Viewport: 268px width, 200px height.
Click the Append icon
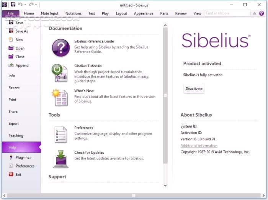click(x=11, y=65)
